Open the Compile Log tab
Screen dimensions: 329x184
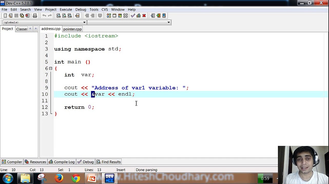pos(62,162)
